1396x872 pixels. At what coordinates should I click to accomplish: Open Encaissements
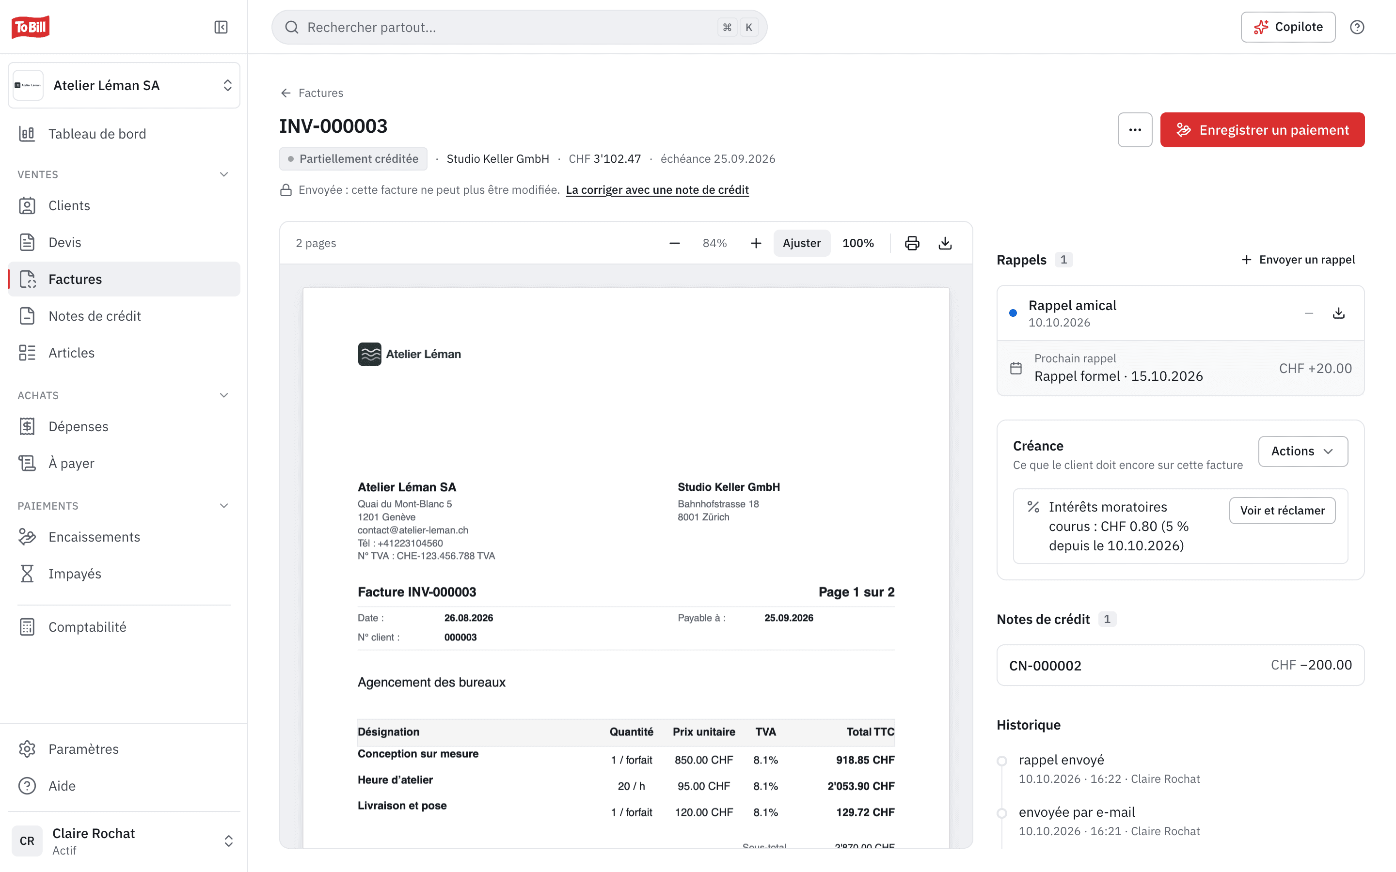tap(124, 537)
